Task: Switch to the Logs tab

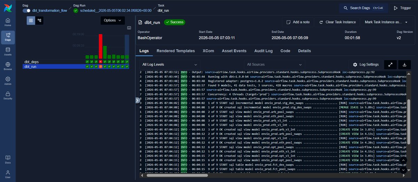Action: click(x=144, y=51)
